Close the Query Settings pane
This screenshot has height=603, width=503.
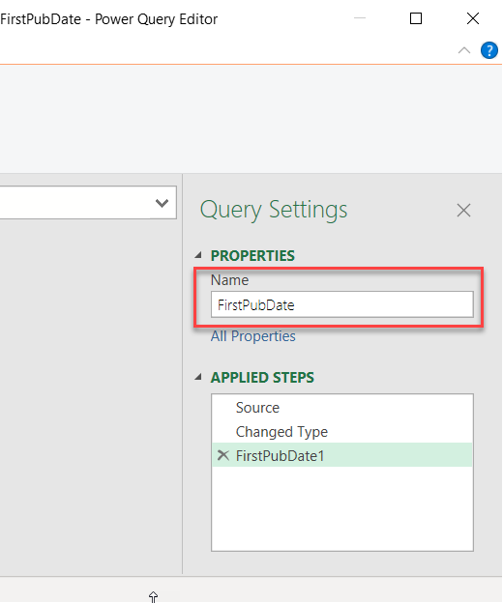(463, 210)
